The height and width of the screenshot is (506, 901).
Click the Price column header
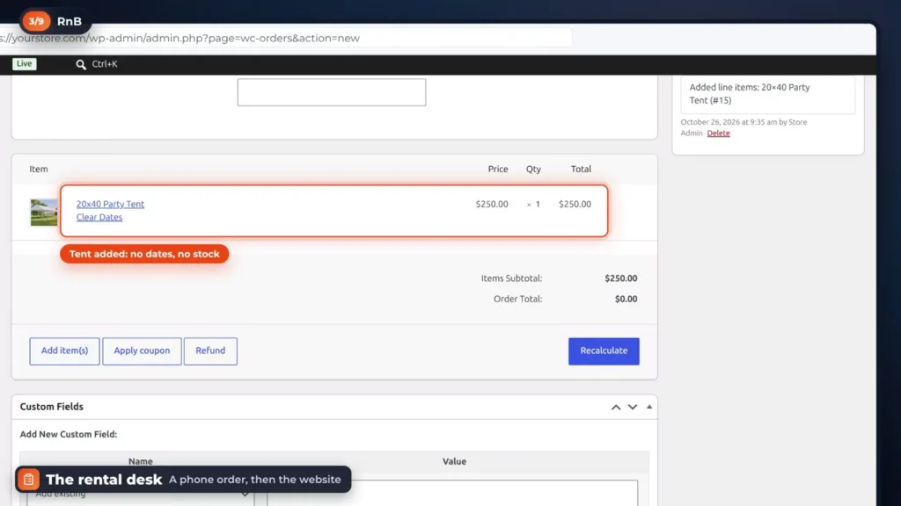tap(498, 170)
